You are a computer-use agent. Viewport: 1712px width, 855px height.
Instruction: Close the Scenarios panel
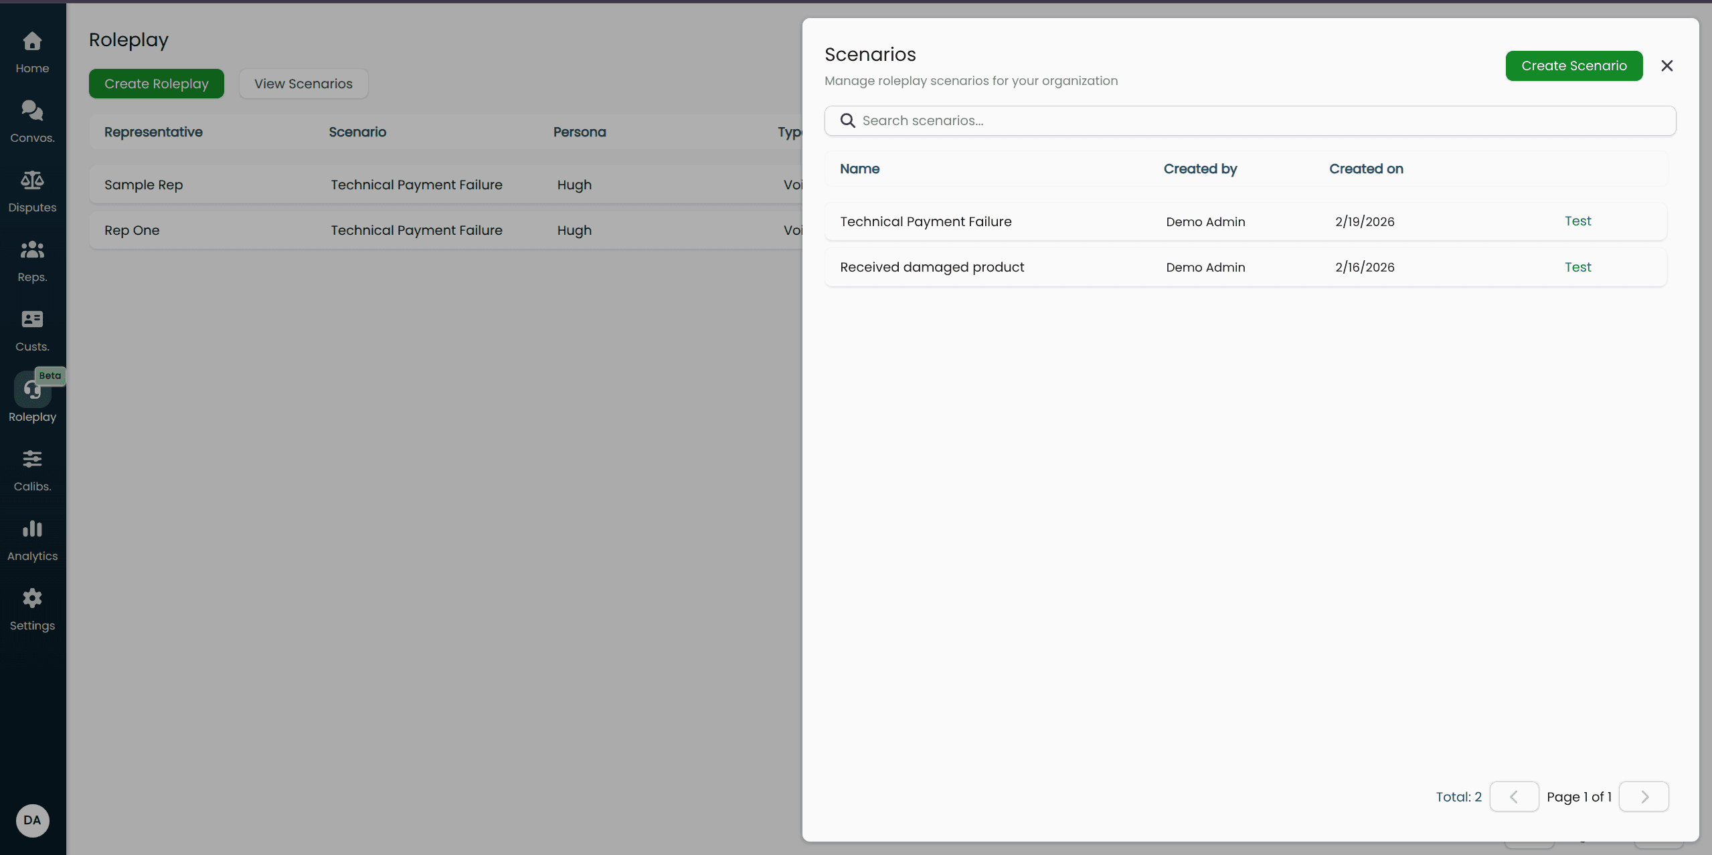click(x=1666, y=66)
